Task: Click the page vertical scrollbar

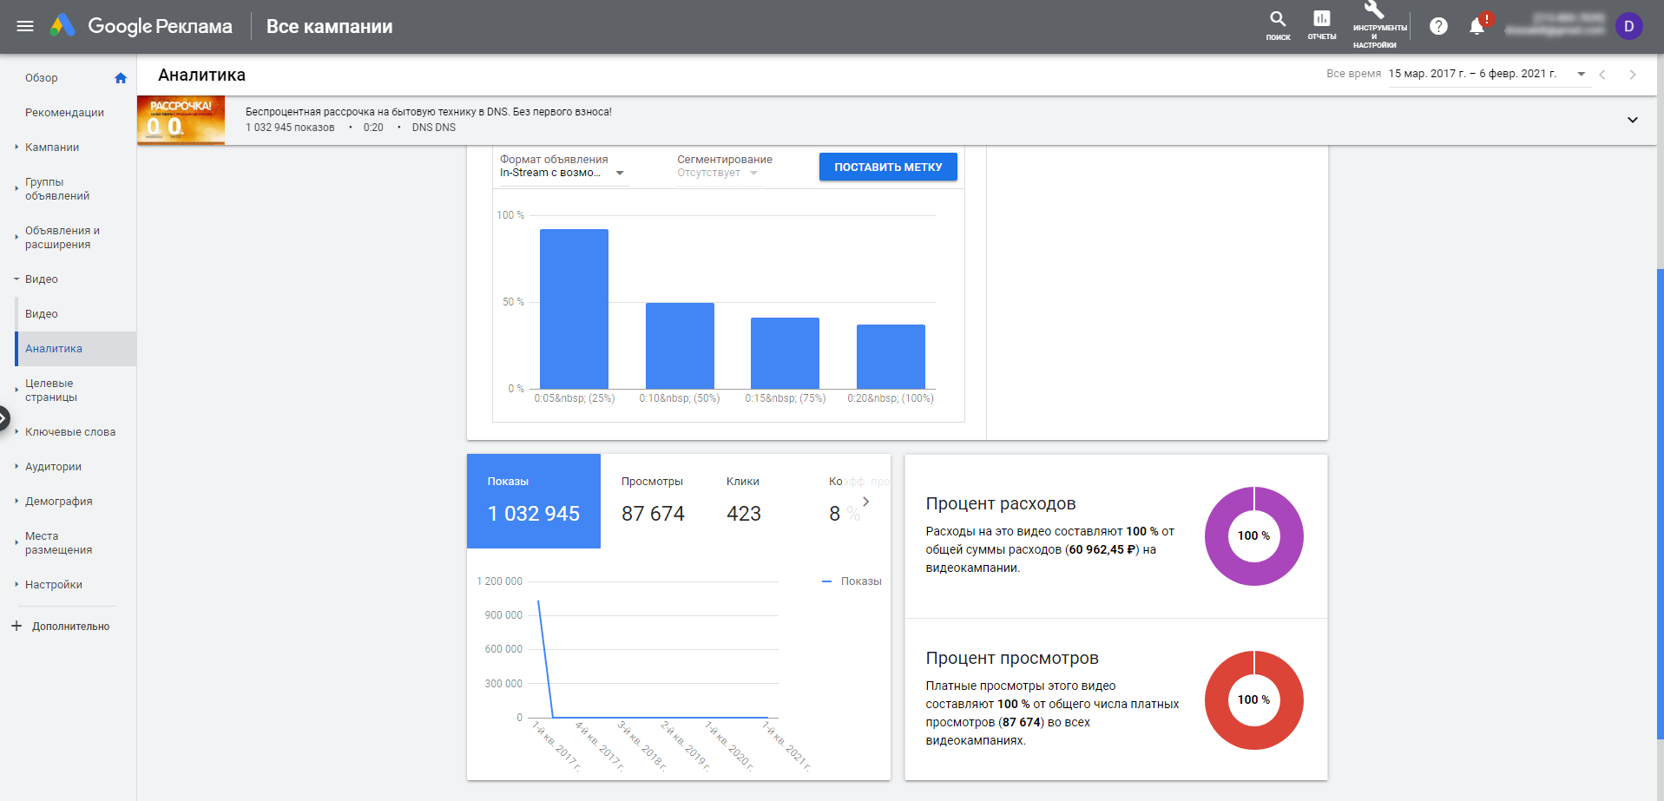Action: (x=1660, y=503)
